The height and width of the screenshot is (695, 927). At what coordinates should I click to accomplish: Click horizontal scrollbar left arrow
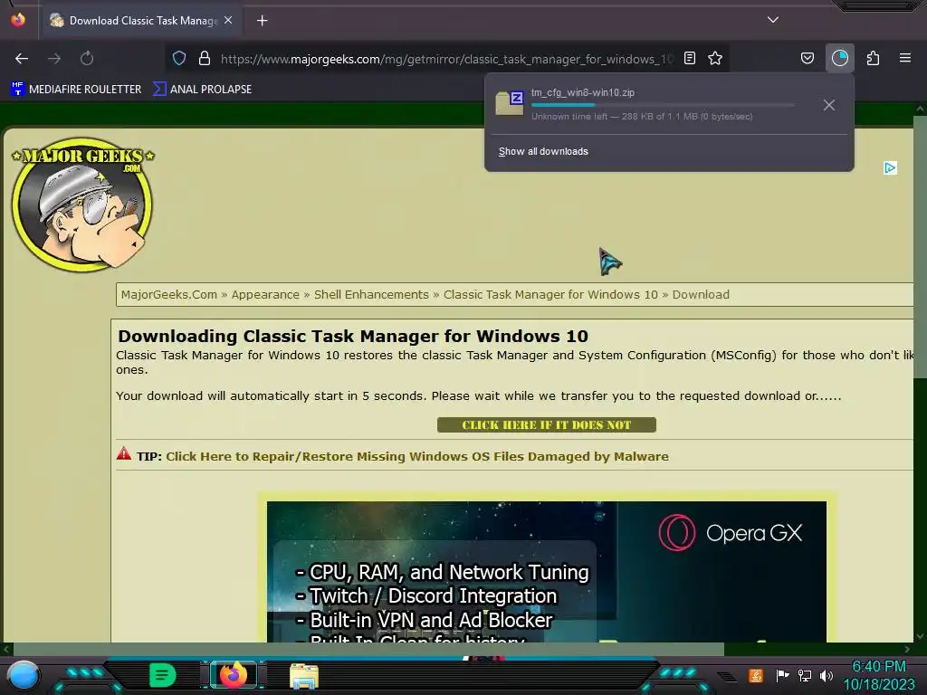[6, 649]
